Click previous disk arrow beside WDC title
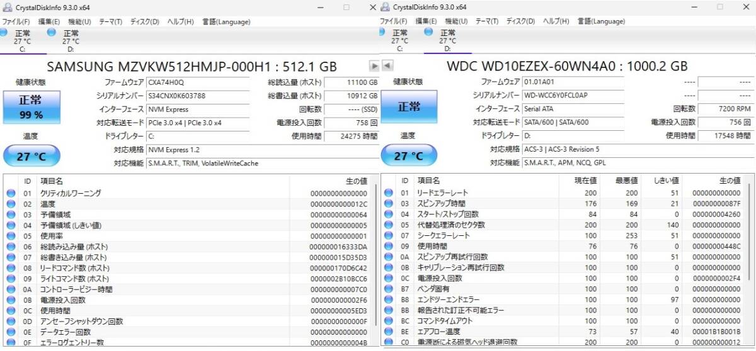The width and height of the screenshot is (756, 351). point(388,65)
